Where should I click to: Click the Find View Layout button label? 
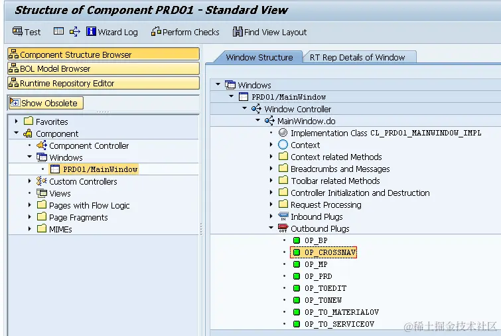(275, 32)
